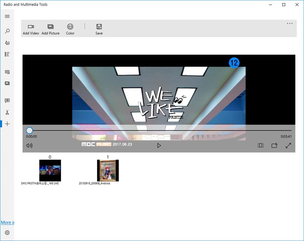Click the "More i" link
This screenshot has width=304, height=241.
click(x=7, y=222)
